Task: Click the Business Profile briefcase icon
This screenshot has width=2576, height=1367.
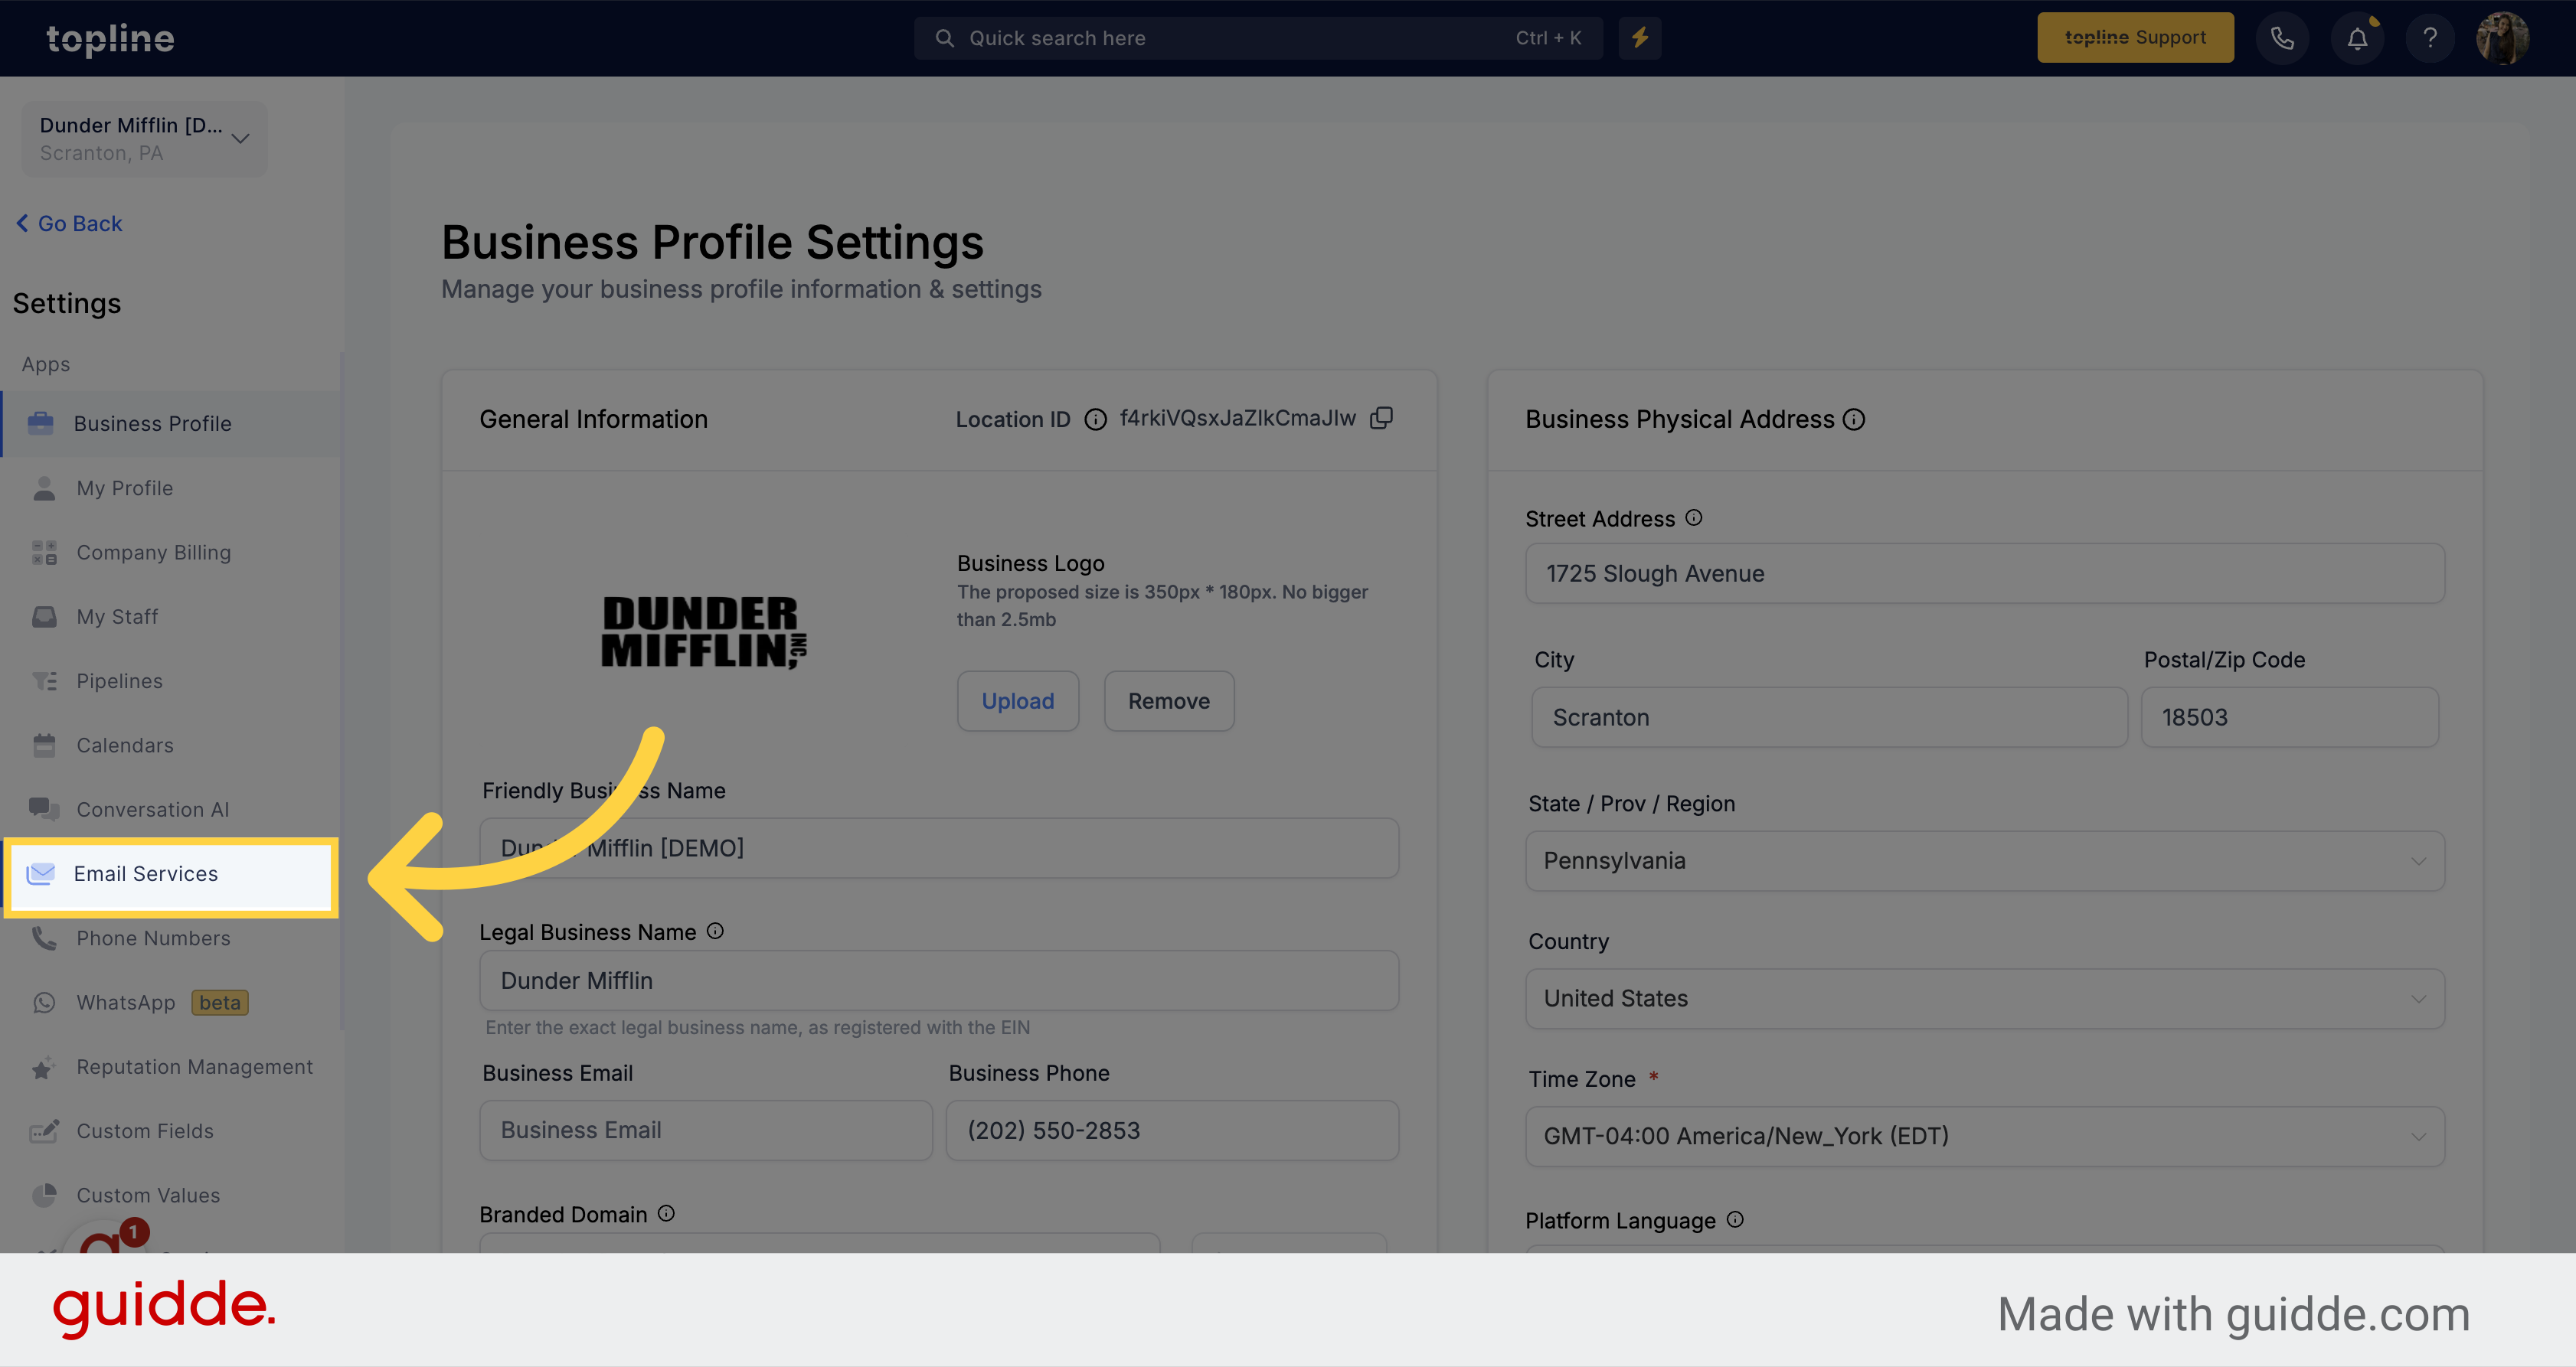Action: [x=41, y=424]
